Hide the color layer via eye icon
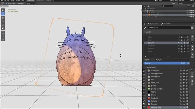 (185, 52)
